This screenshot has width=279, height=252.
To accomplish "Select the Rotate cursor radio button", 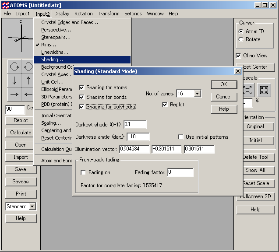I will click(241, 39).
